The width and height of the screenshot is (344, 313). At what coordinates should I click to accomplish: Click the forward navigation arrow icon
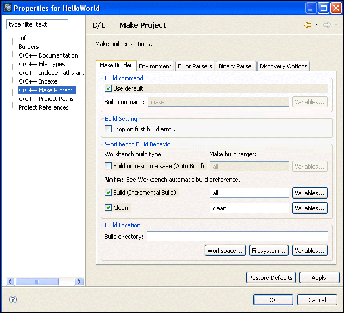(327, 25)
